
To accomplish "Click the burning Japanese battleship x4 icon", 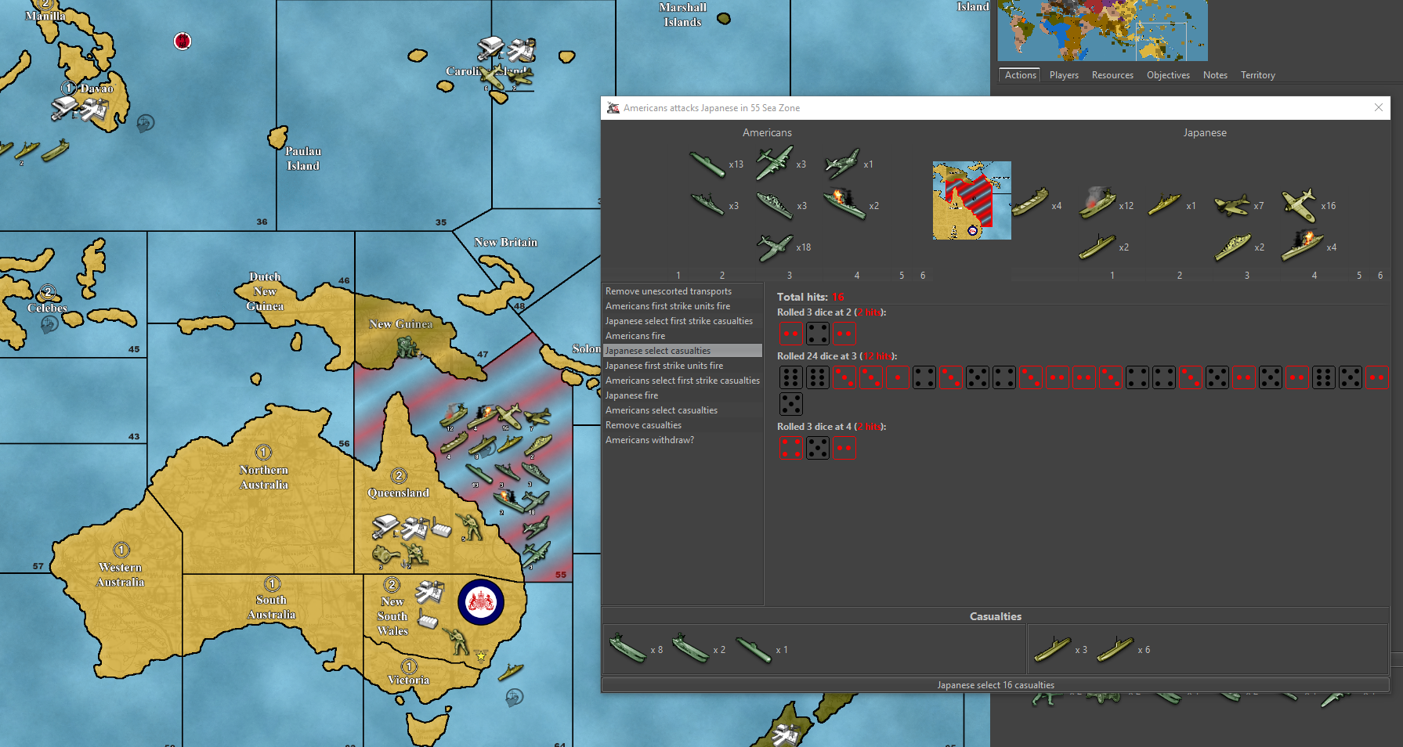I will (1301, 245).
